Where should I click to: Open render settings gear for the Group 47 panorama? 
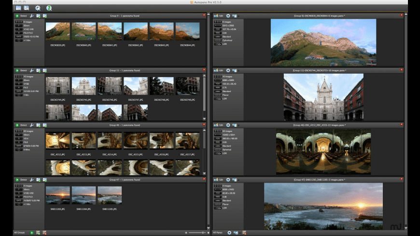[x=228, y=180]
